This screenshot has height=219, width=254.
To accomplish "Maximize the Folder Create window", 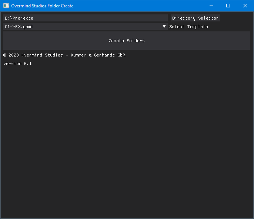I will [x=228, y=6].
